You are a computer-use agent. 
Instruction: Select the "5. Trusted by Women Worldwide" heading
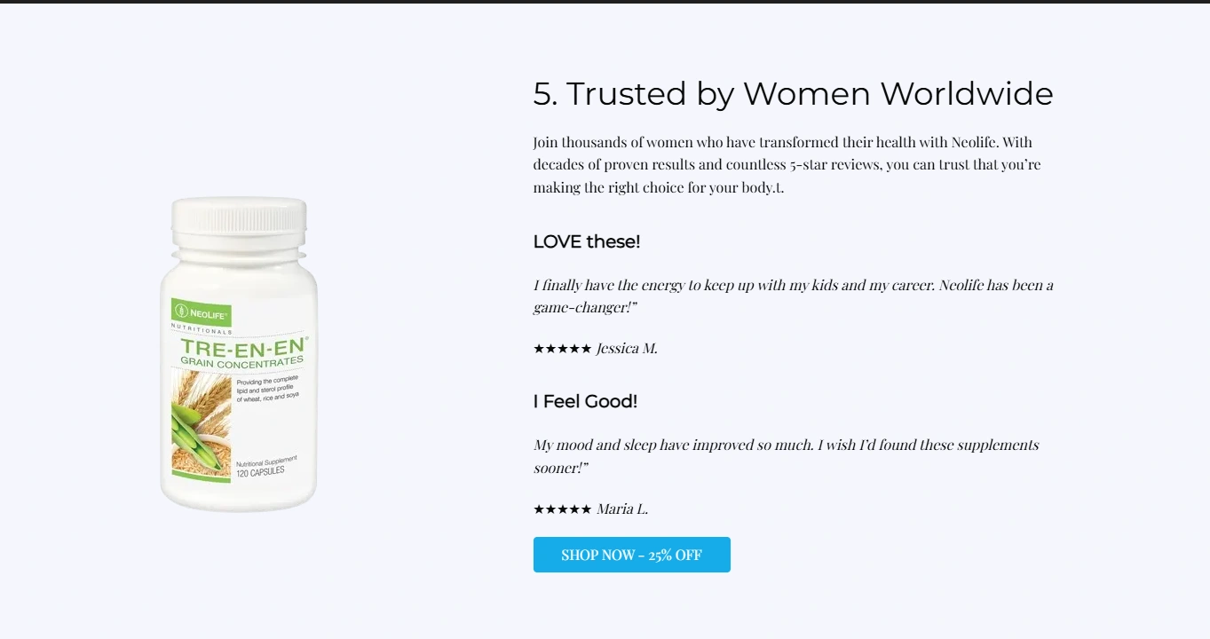pos(793,94)
